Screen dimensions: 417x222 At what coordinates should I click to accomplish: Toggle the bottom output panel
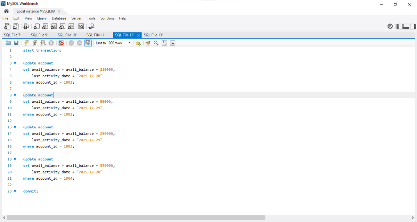click(x=406, y=26)
